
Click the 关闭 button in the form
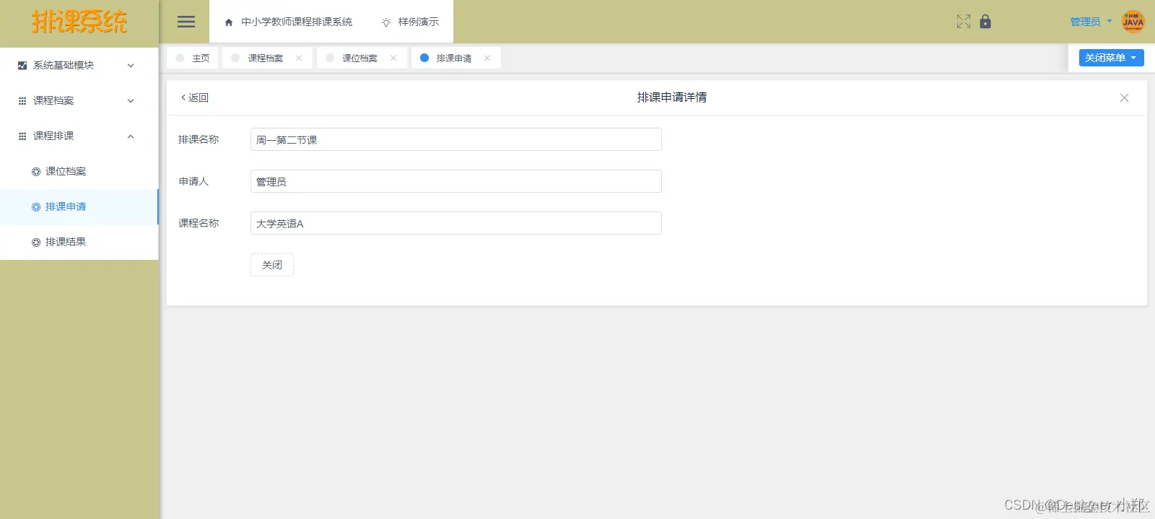point(272,265)
